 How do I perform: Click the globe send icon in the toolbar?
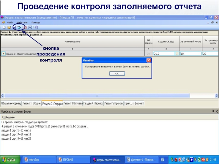click(36, 27)
